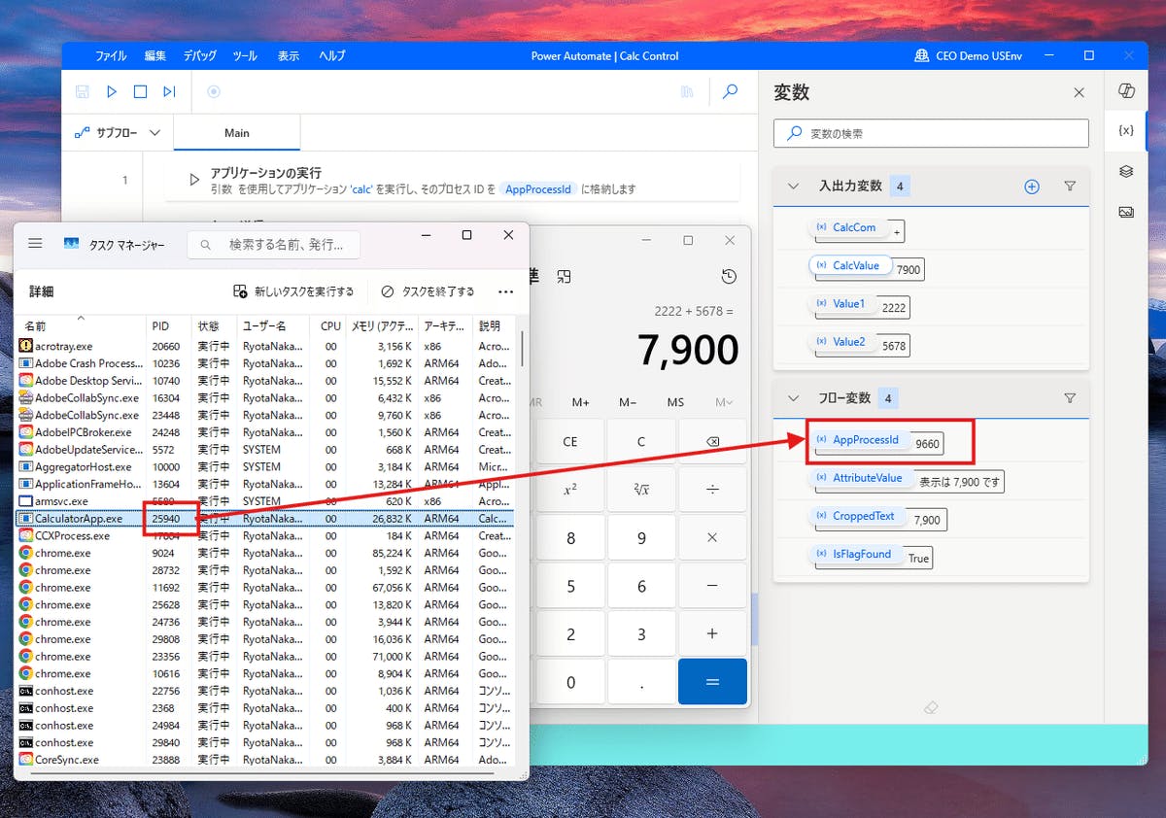Open the ファイル menu
The width and height of the screenshot is (1166, 818).
[111, 55]
